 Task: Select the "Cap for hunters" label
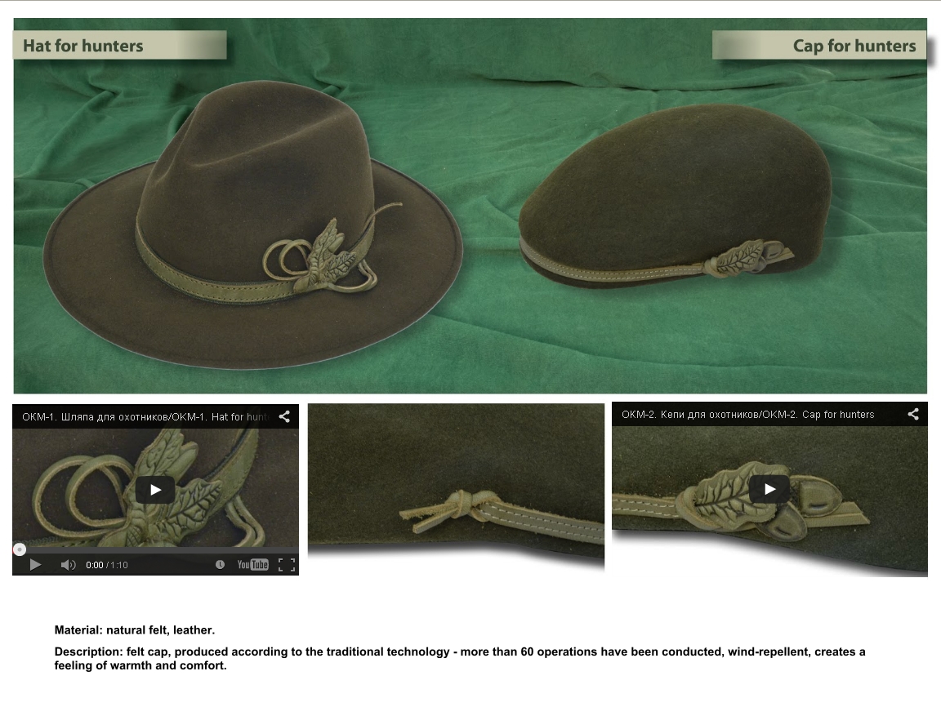tap(854, 46)
